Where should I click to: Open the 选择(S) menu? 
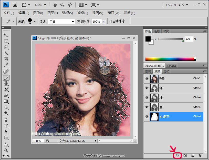click(x=67, y=13)
